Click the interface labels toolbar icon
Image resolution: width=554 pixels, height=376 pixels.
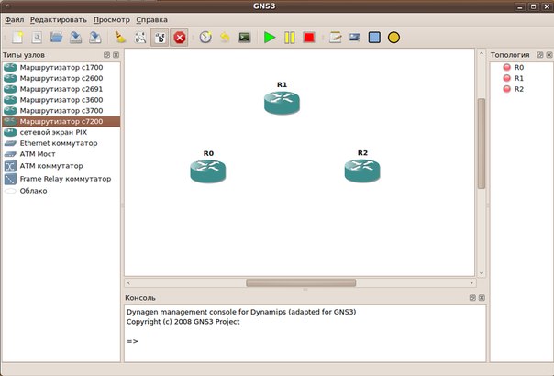point(140,37)
